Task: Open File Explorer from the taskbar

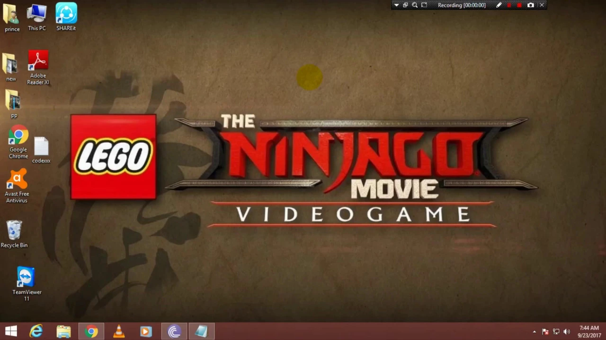Action: click(63, 331)
